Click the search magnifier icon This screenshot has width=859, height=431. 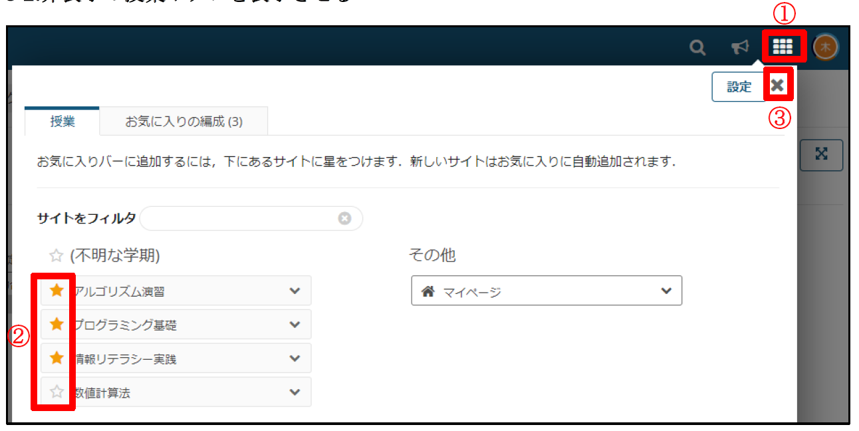697,47
